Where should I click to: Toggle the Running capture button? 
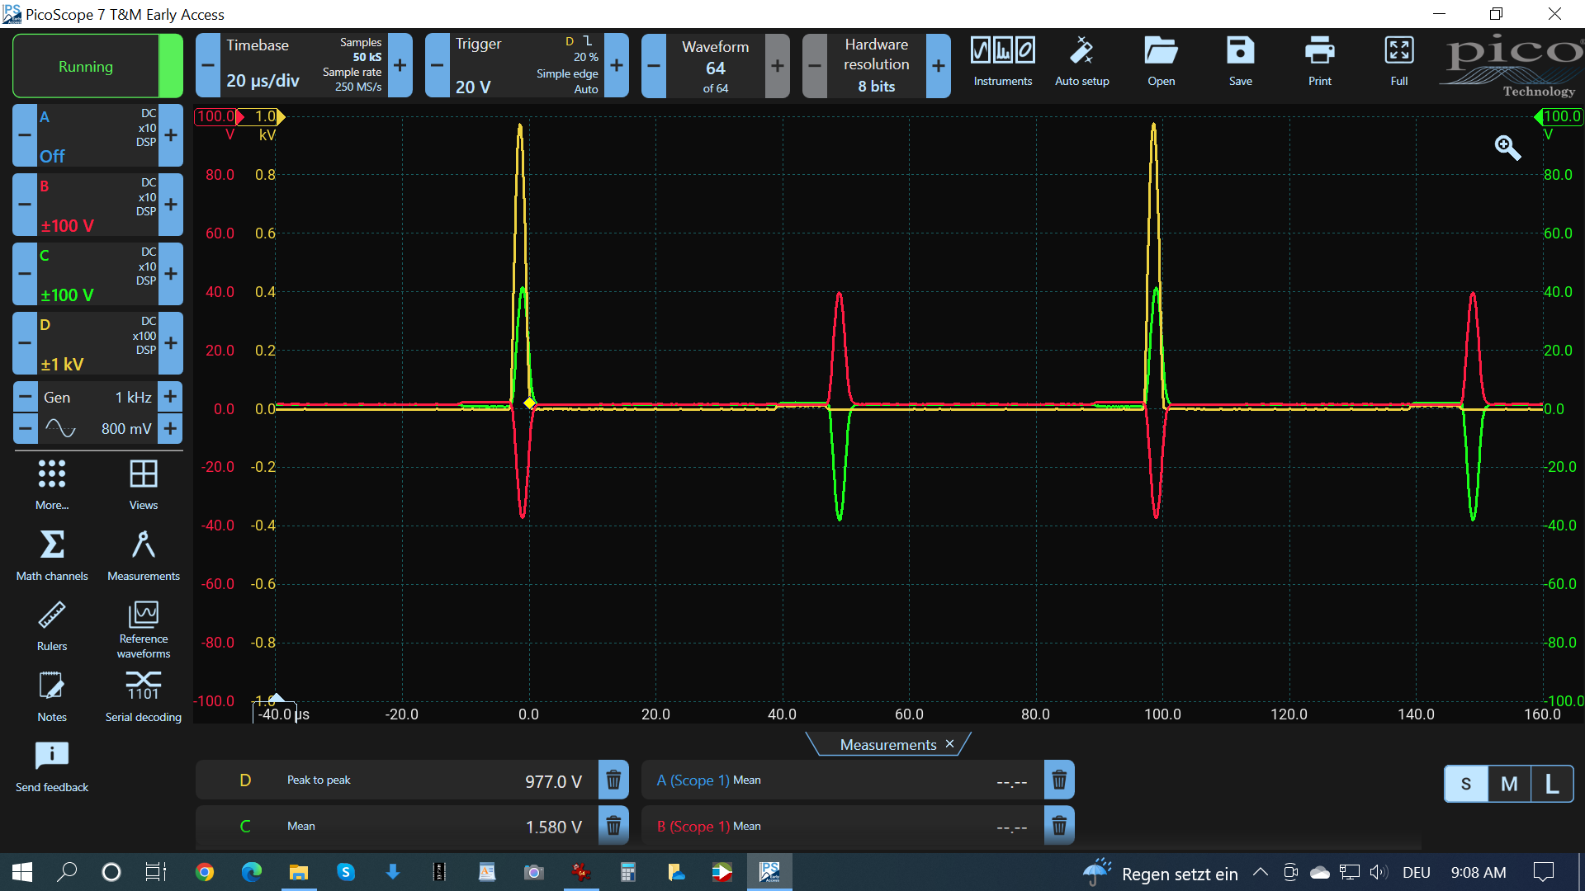86,67
